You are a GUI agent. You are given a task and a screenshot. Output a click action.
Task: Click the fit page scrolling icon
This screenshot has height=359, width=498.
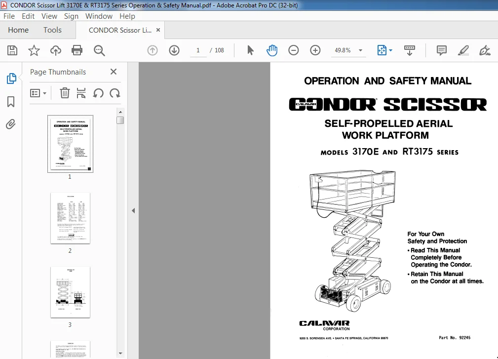(x=382, y=50)
